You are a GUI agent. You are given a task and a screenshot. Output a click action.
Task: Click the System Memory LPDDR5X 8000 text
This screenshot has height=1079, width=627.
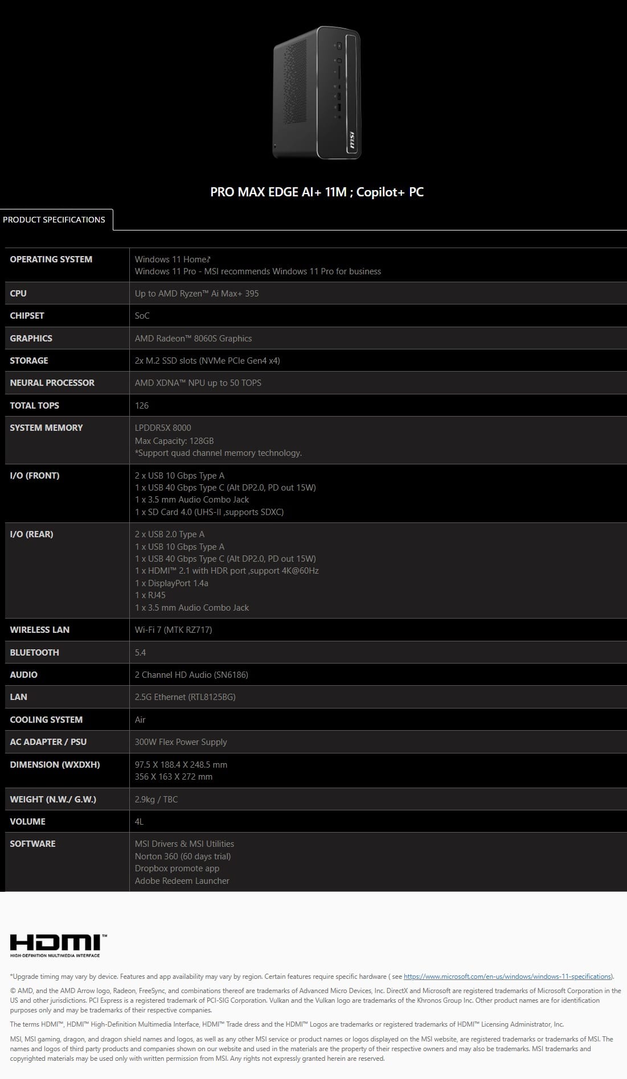[x=163, y=427]
